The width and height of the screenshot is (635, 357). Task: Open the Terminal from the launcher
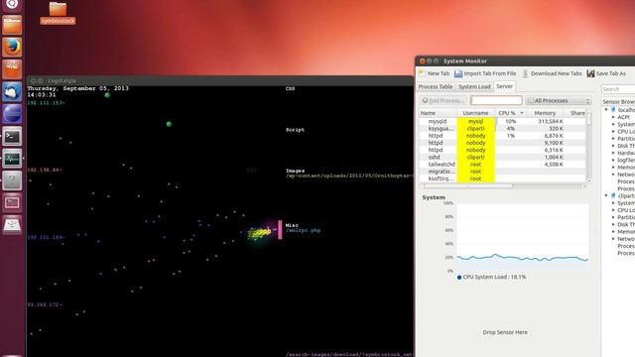point(12,137)
